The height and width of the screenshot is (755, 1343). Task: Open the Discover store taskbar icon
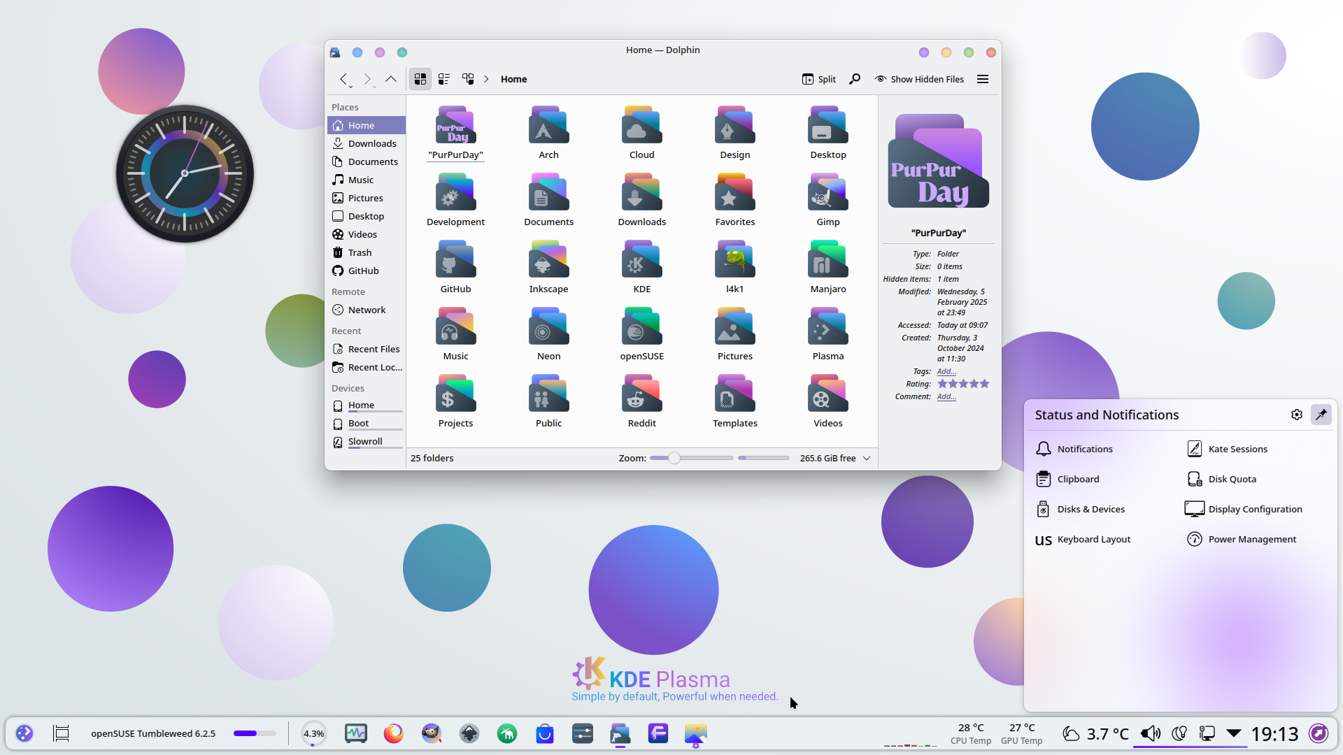point(545,733)
